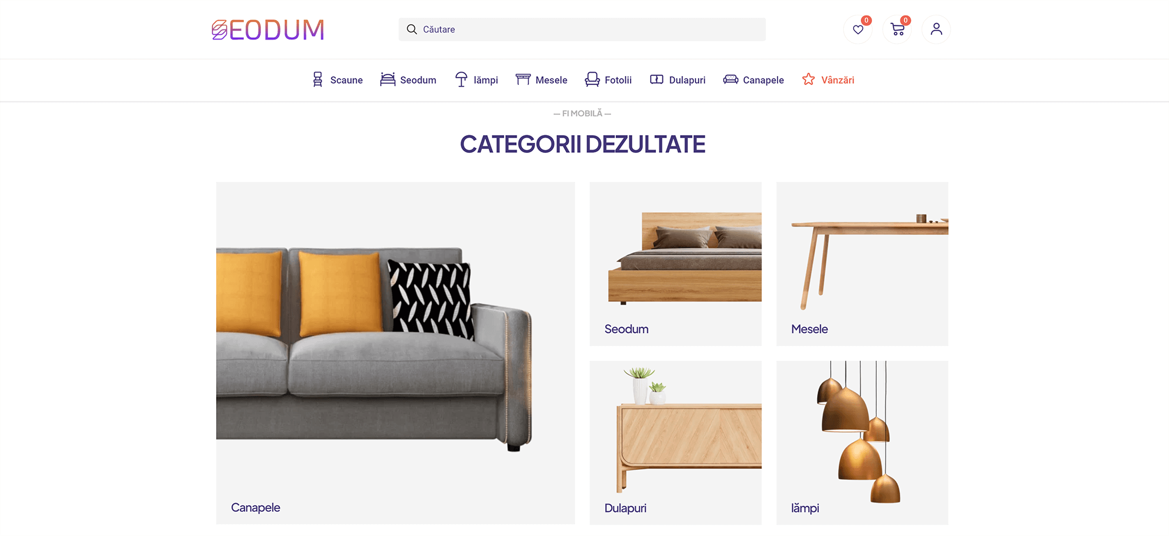Click the table icon beside Mesele
Screen dimensions: 1169x536
click(523, 80)
